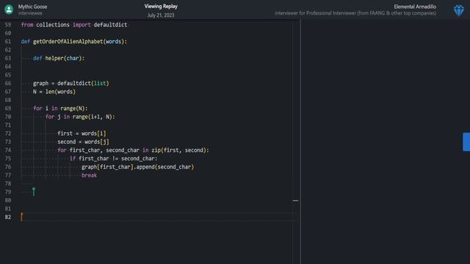
Task: Click 'for j in range(i+1, N):' line
Action: (80, 117)
